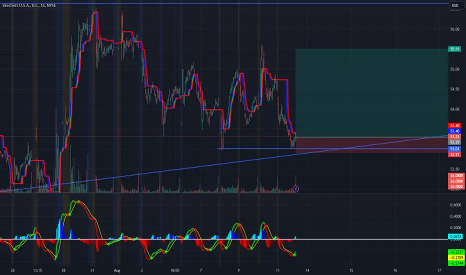Click the gray 53.29 price label
The image size is (466, 275).
(454, 142)
